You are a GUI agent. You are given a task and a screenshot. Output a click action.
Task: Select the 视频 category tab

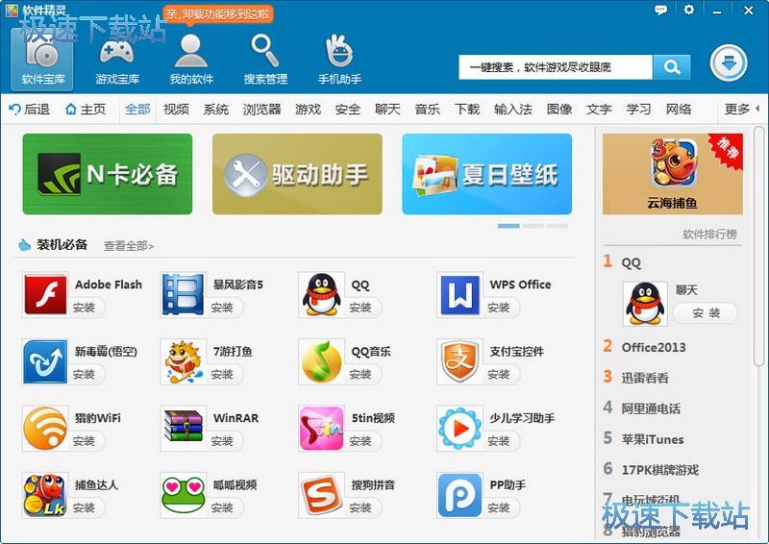tap(176, 109)
